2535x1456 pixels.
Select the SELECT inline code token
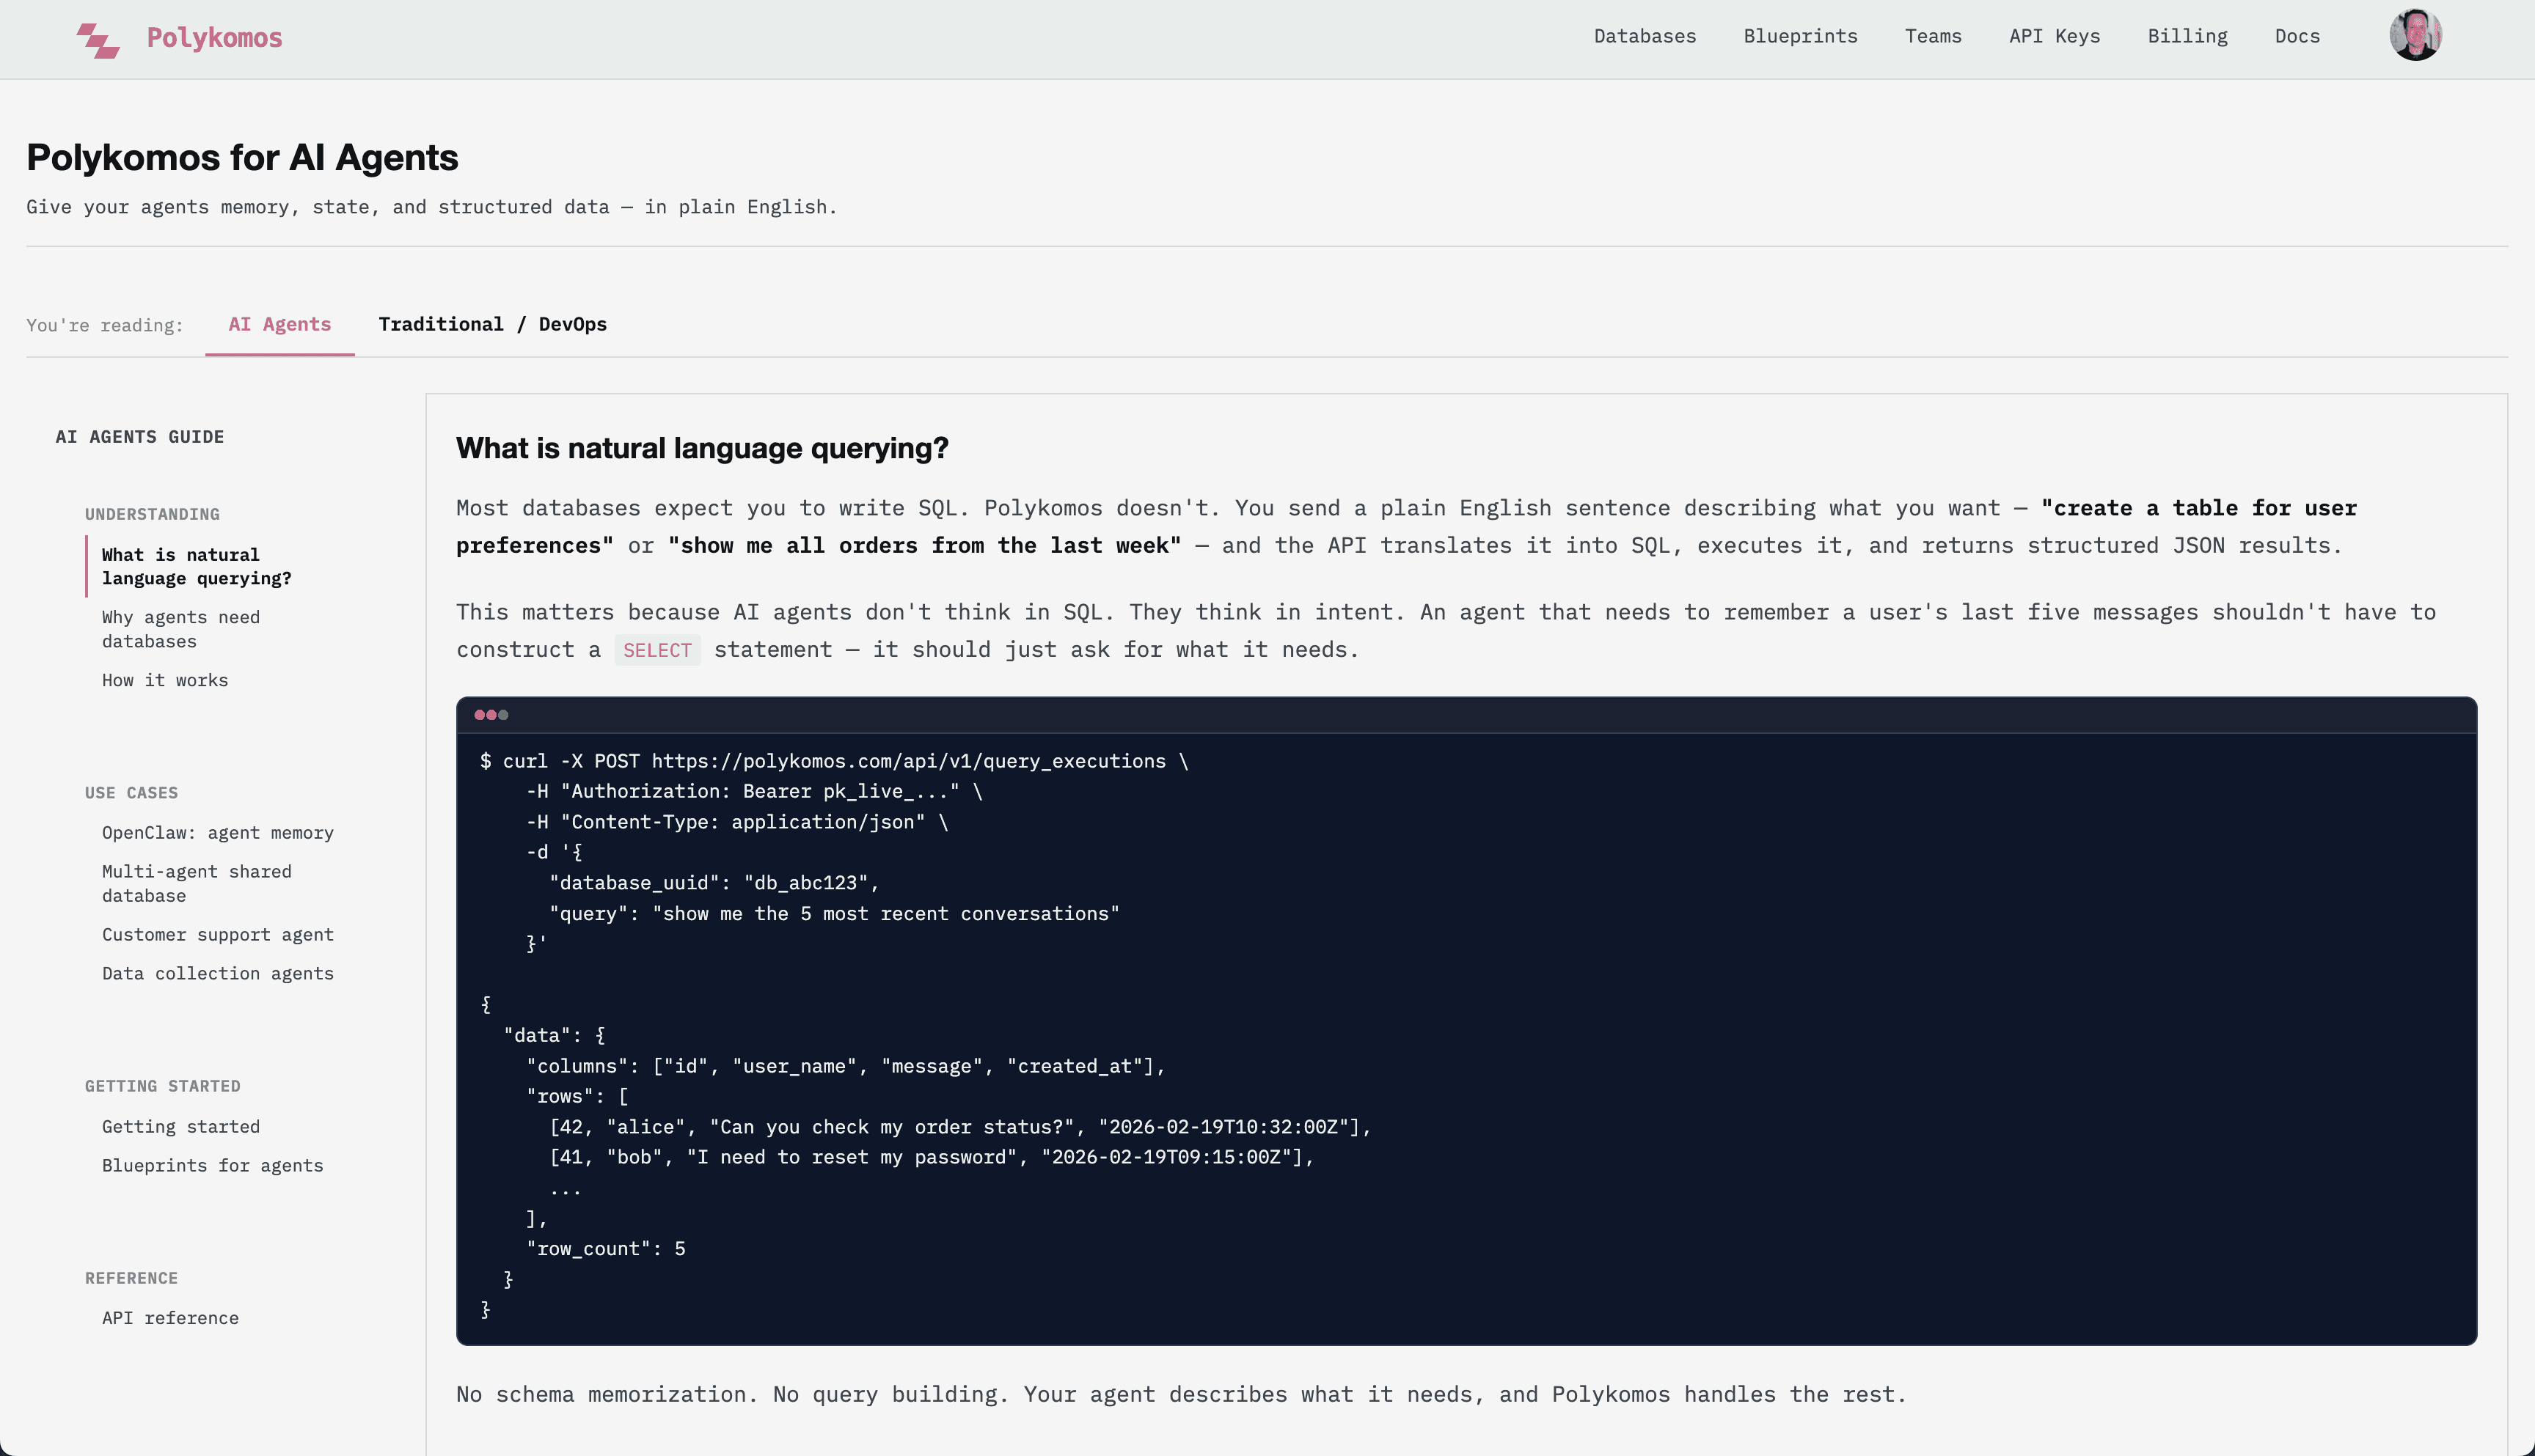[x=657, y=650]
